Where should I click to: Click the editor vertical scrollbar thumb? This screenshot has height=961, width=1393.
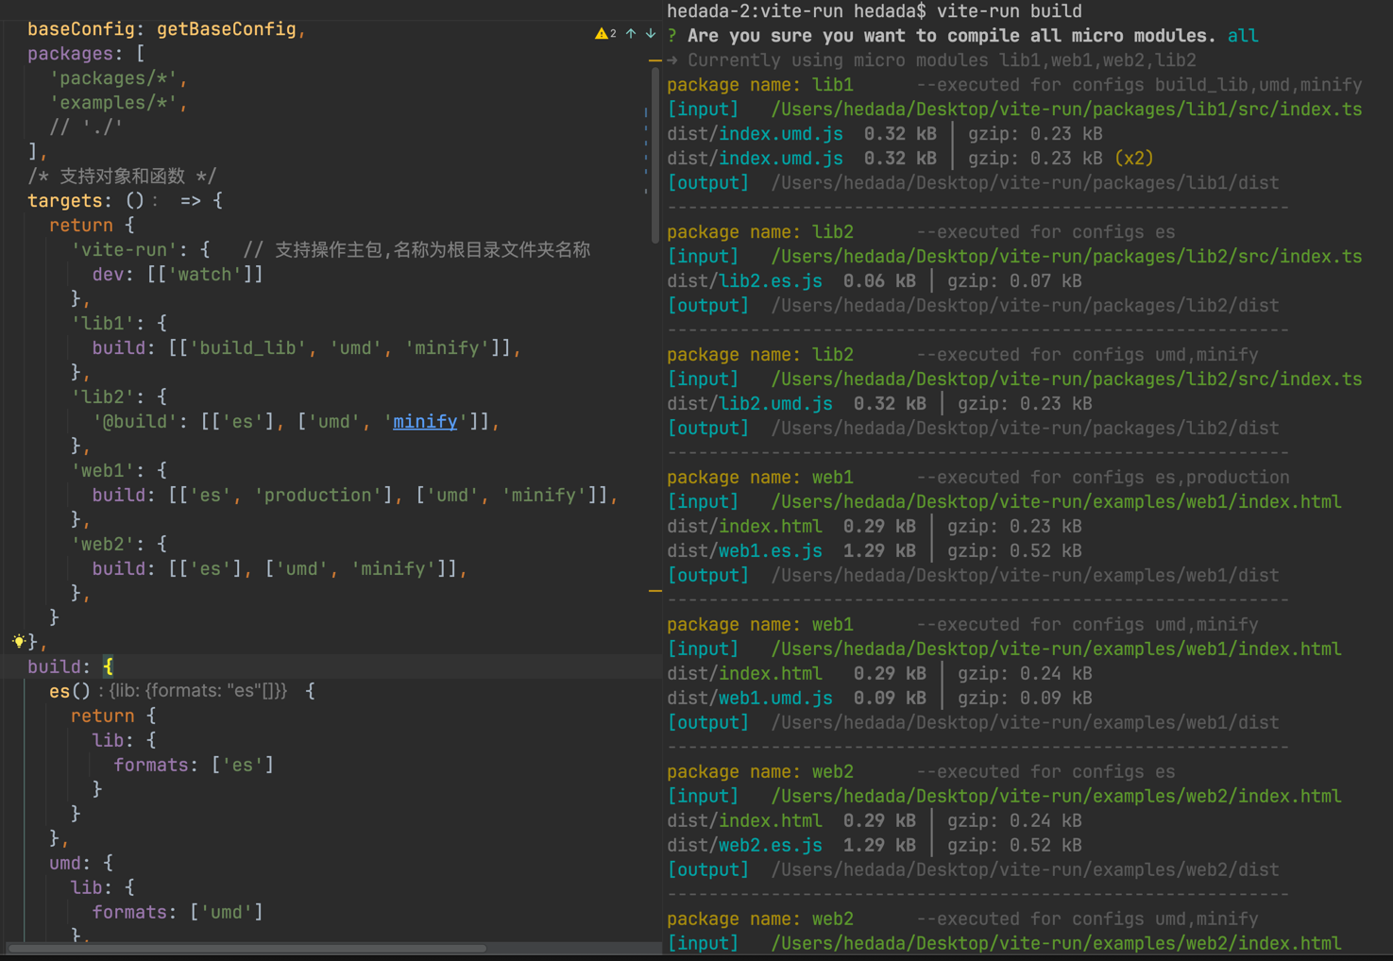coord(655,156)
